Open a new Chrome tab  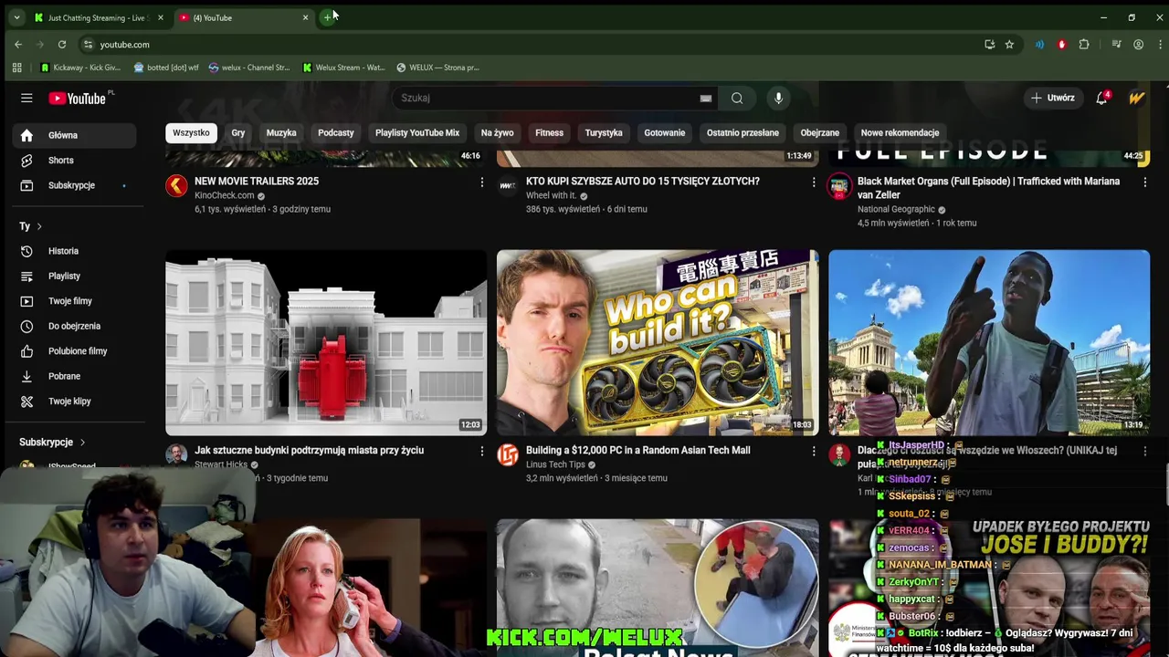click(x=327, y=17)
